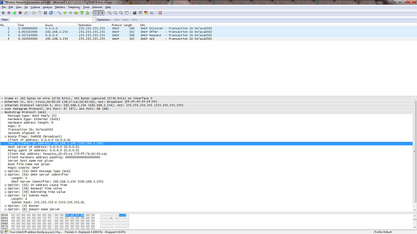Expand the Frame 4 tree node

pyautogui.click(x=2, y=98)
